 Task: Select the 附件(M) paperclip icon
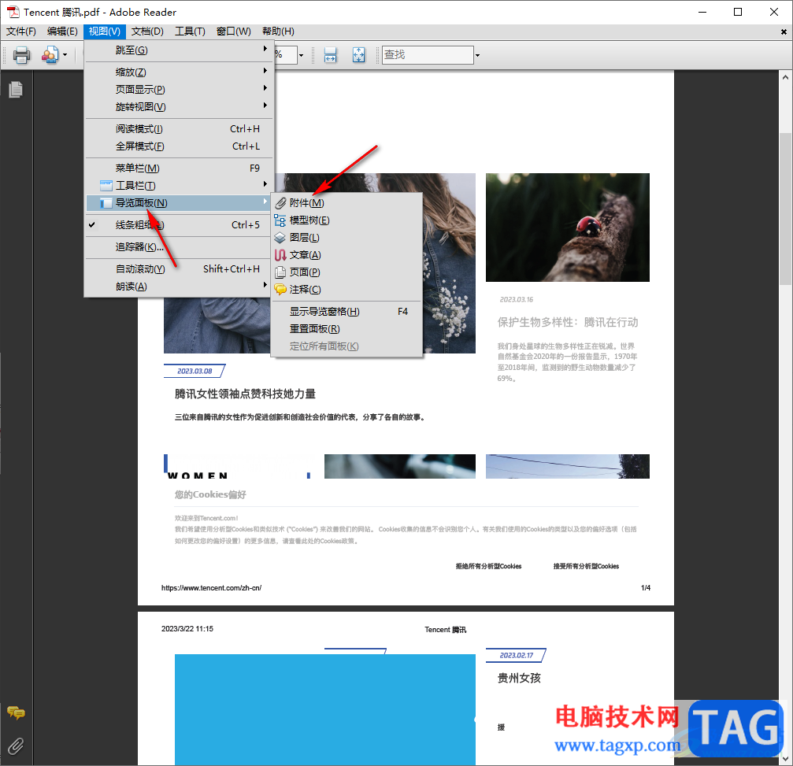coord(280,203)
